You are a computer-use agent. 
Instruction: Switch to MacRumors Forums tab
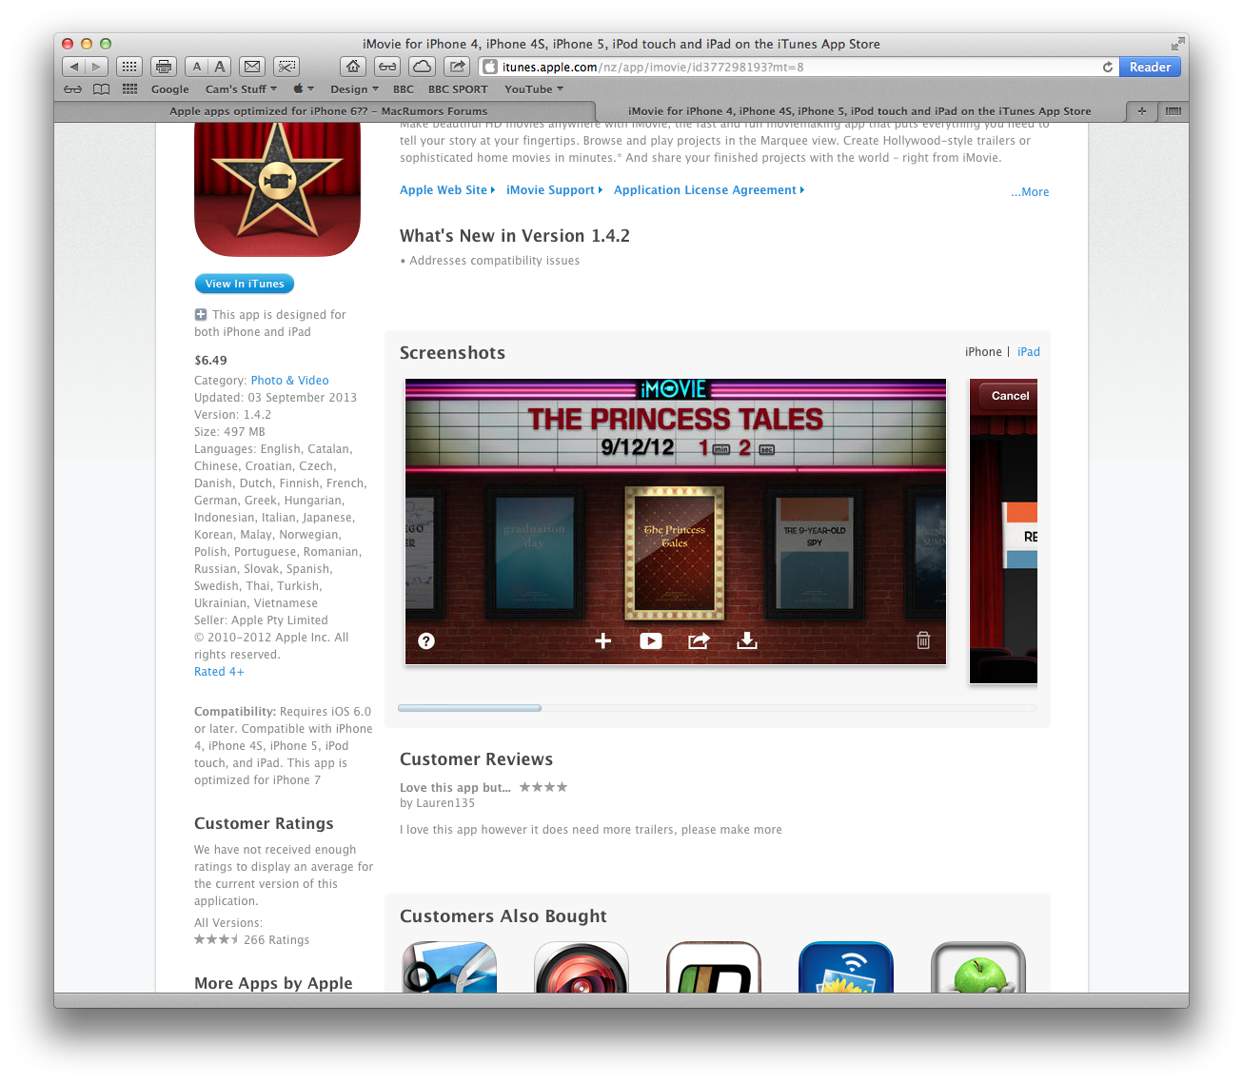click(328, 111)
